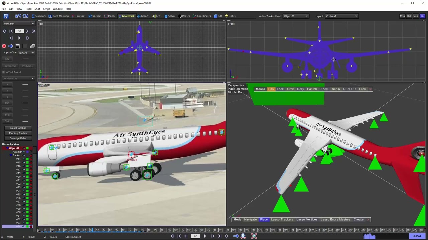Open the Alpha Chan Ignore dropdown
428x240 pixels.
26,53
